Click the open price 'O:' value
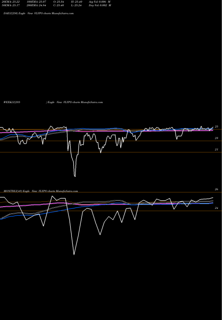Screen dimensions: 222x320 pos(59,2)
